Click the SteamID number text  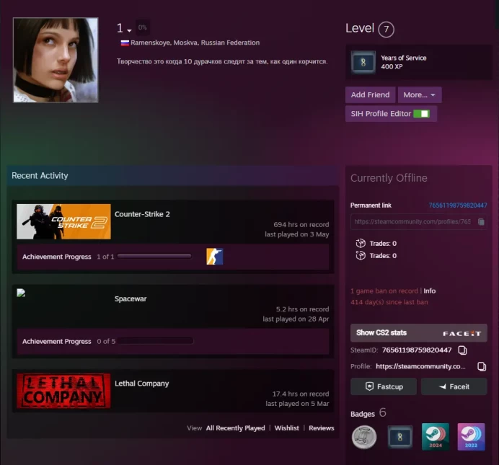(417, 350)
